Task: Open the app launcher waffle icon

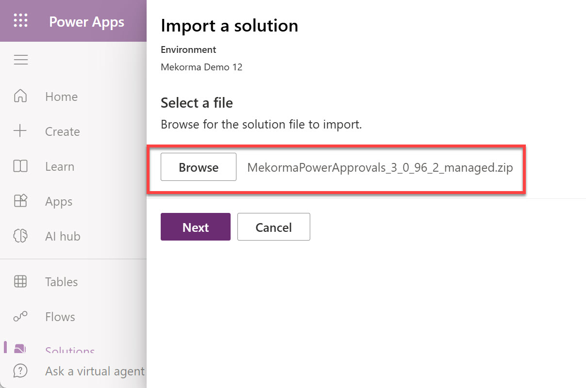Action: 20,21
